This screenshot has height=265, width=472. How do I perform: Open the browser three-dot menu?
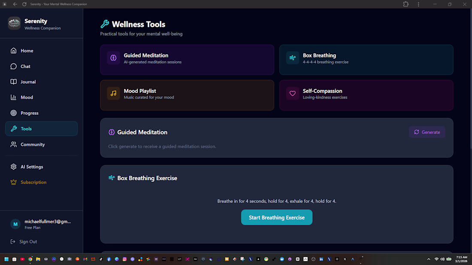(x=418, y=4)
